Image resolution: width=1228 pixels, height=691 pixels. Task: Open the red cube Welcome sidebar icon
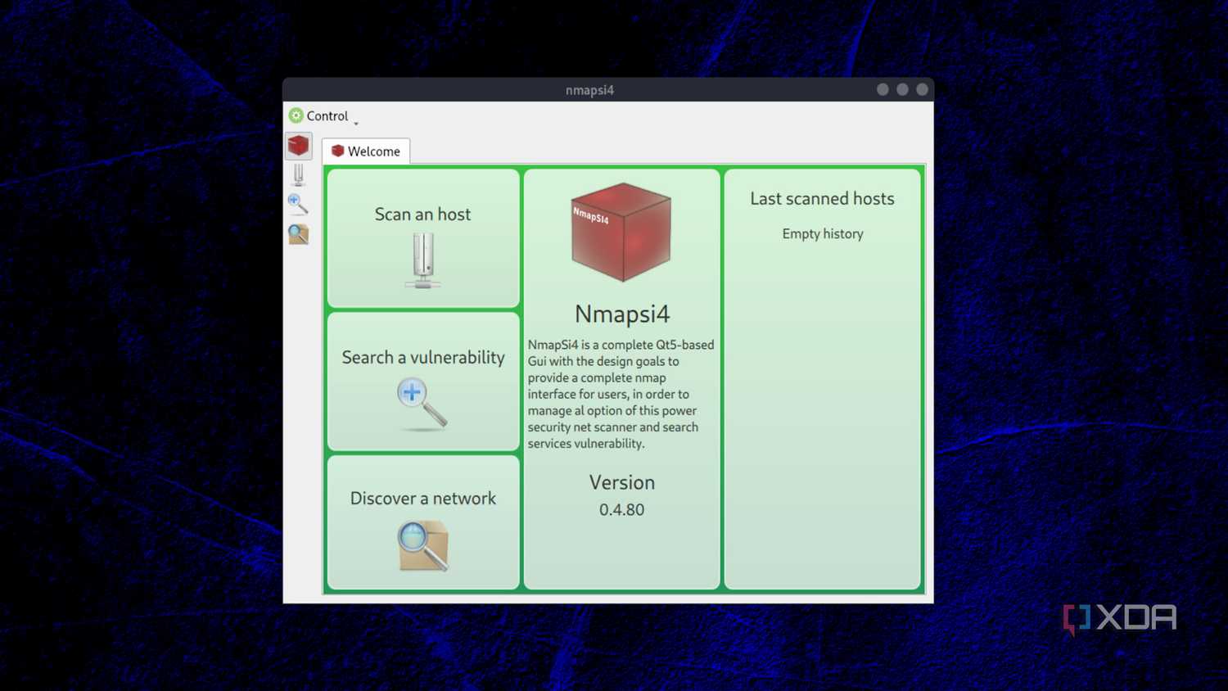click(298, 146)
